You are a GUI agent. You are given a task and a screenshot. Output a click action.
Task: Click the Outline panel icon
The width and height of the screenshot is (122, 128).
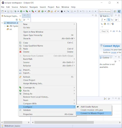(101, 57)
